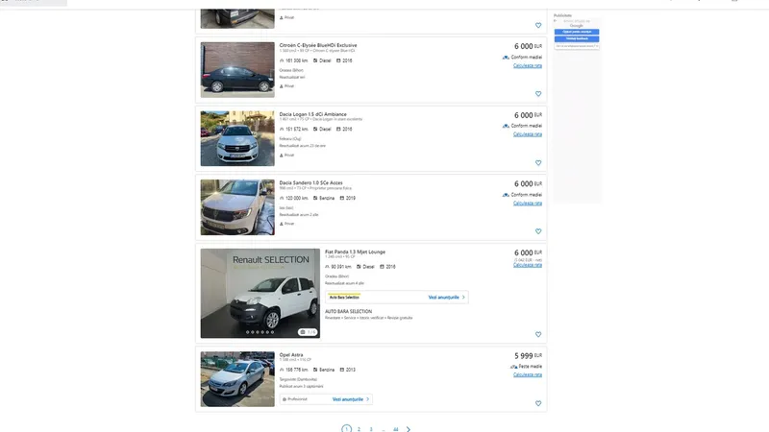This screenshot has width=769, height=432.
Task: Open the Opel Astra listing title
Action: 291,354
